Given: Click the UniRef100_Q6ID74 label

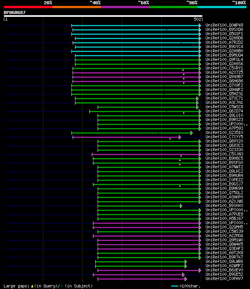Looking at the screenshot, I should [x=224, y=111].
